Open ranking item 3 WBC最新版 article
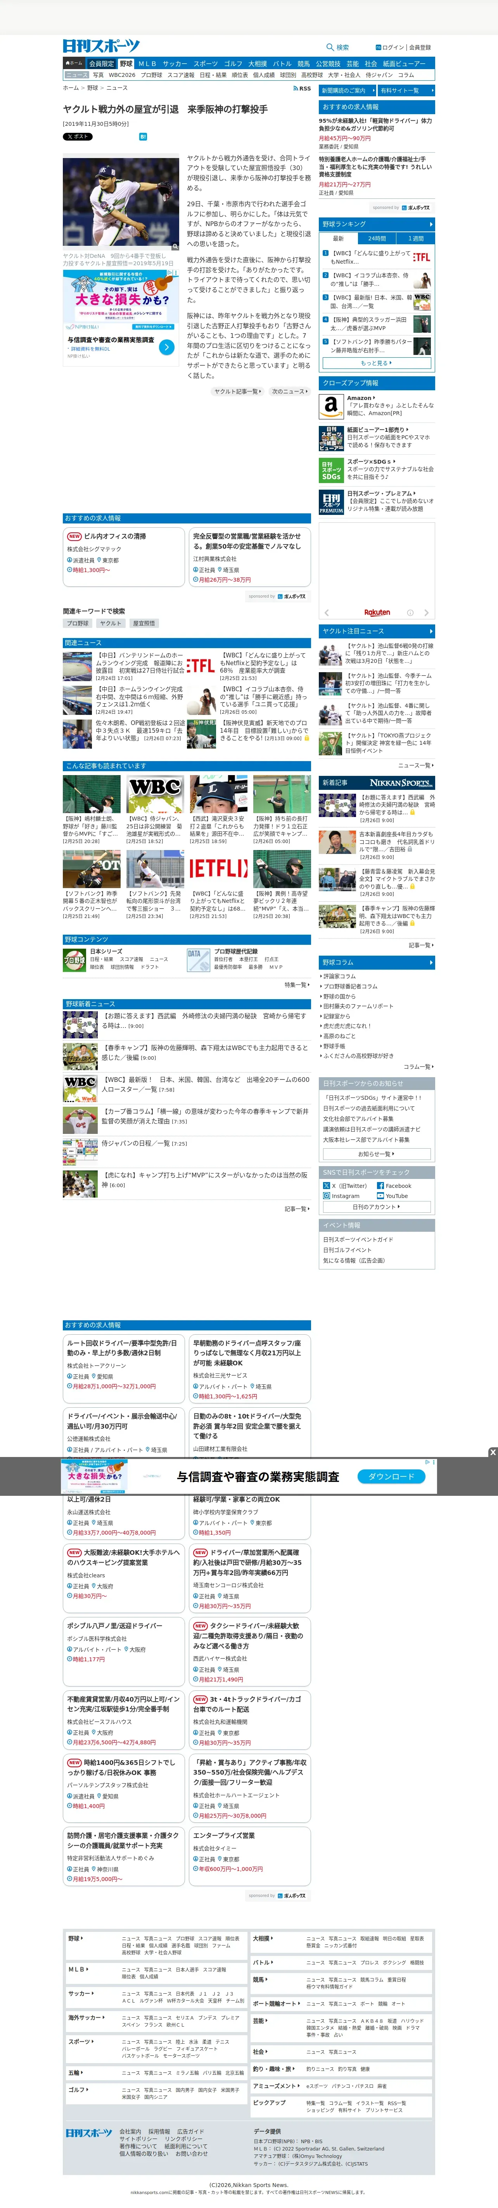The height and width of the screenshot is (2208, 498). point(376,302)
